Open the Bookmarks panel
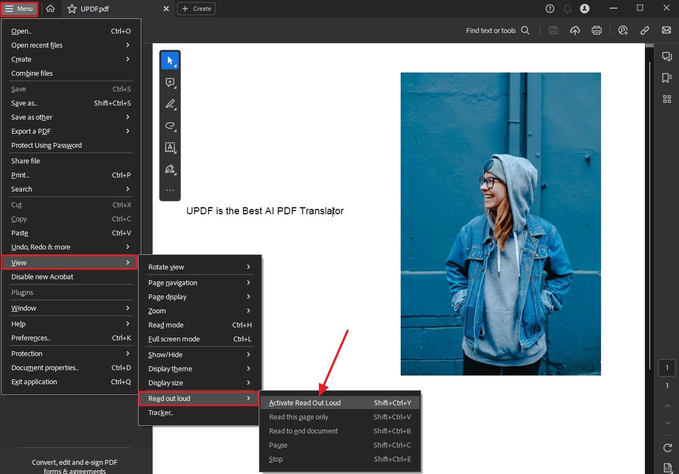The width and height of the screenshot is (679, 474). coord(667,77)
